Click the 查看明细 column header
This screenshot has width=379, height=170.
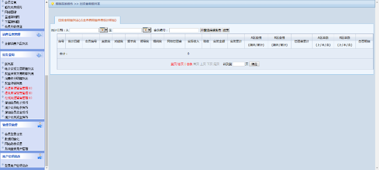click(364, 42)
